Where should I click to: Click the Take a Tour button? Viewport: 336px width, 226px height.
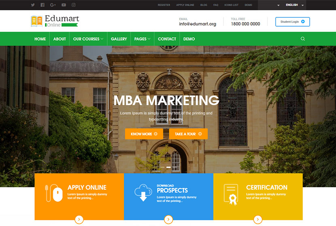188,134
